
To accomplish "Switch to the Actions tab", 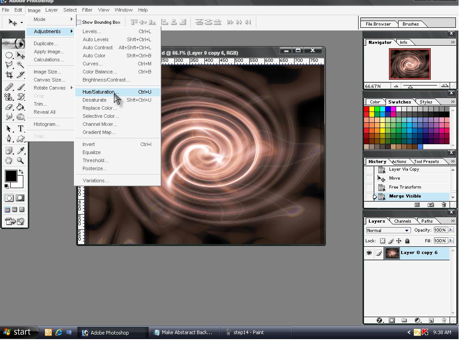I will point(399,161).
